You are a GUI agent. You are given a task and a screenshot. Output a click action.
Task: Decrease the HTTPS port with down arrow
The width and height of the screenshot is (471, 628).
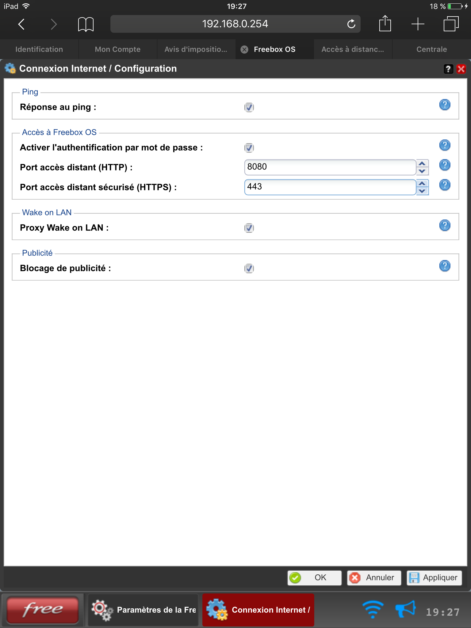[422, 191]
